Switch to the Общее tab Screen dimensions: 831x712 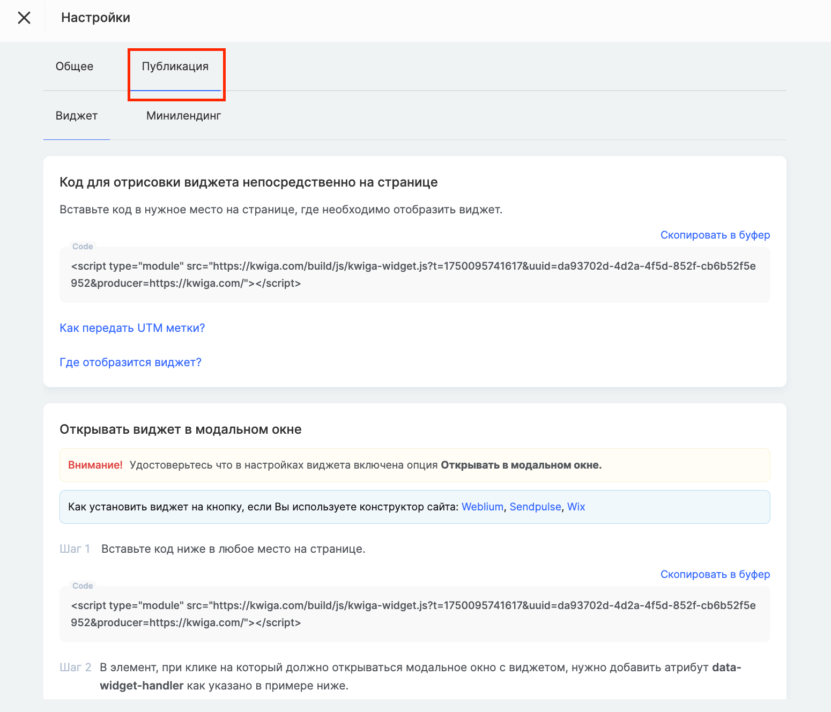(x=75, y=66)
